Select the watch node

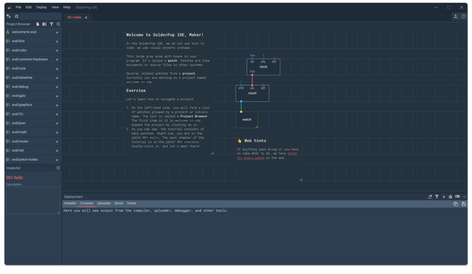tap(247, 120)
